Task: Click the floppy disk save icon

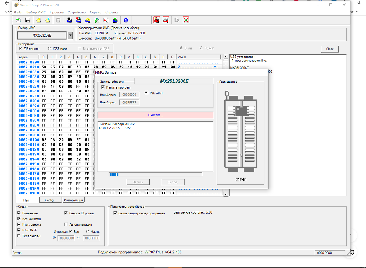Action: coord(27,20)
